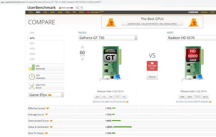
Task: Click the About button
Action: pyautogui.click(x=152, y=77)
